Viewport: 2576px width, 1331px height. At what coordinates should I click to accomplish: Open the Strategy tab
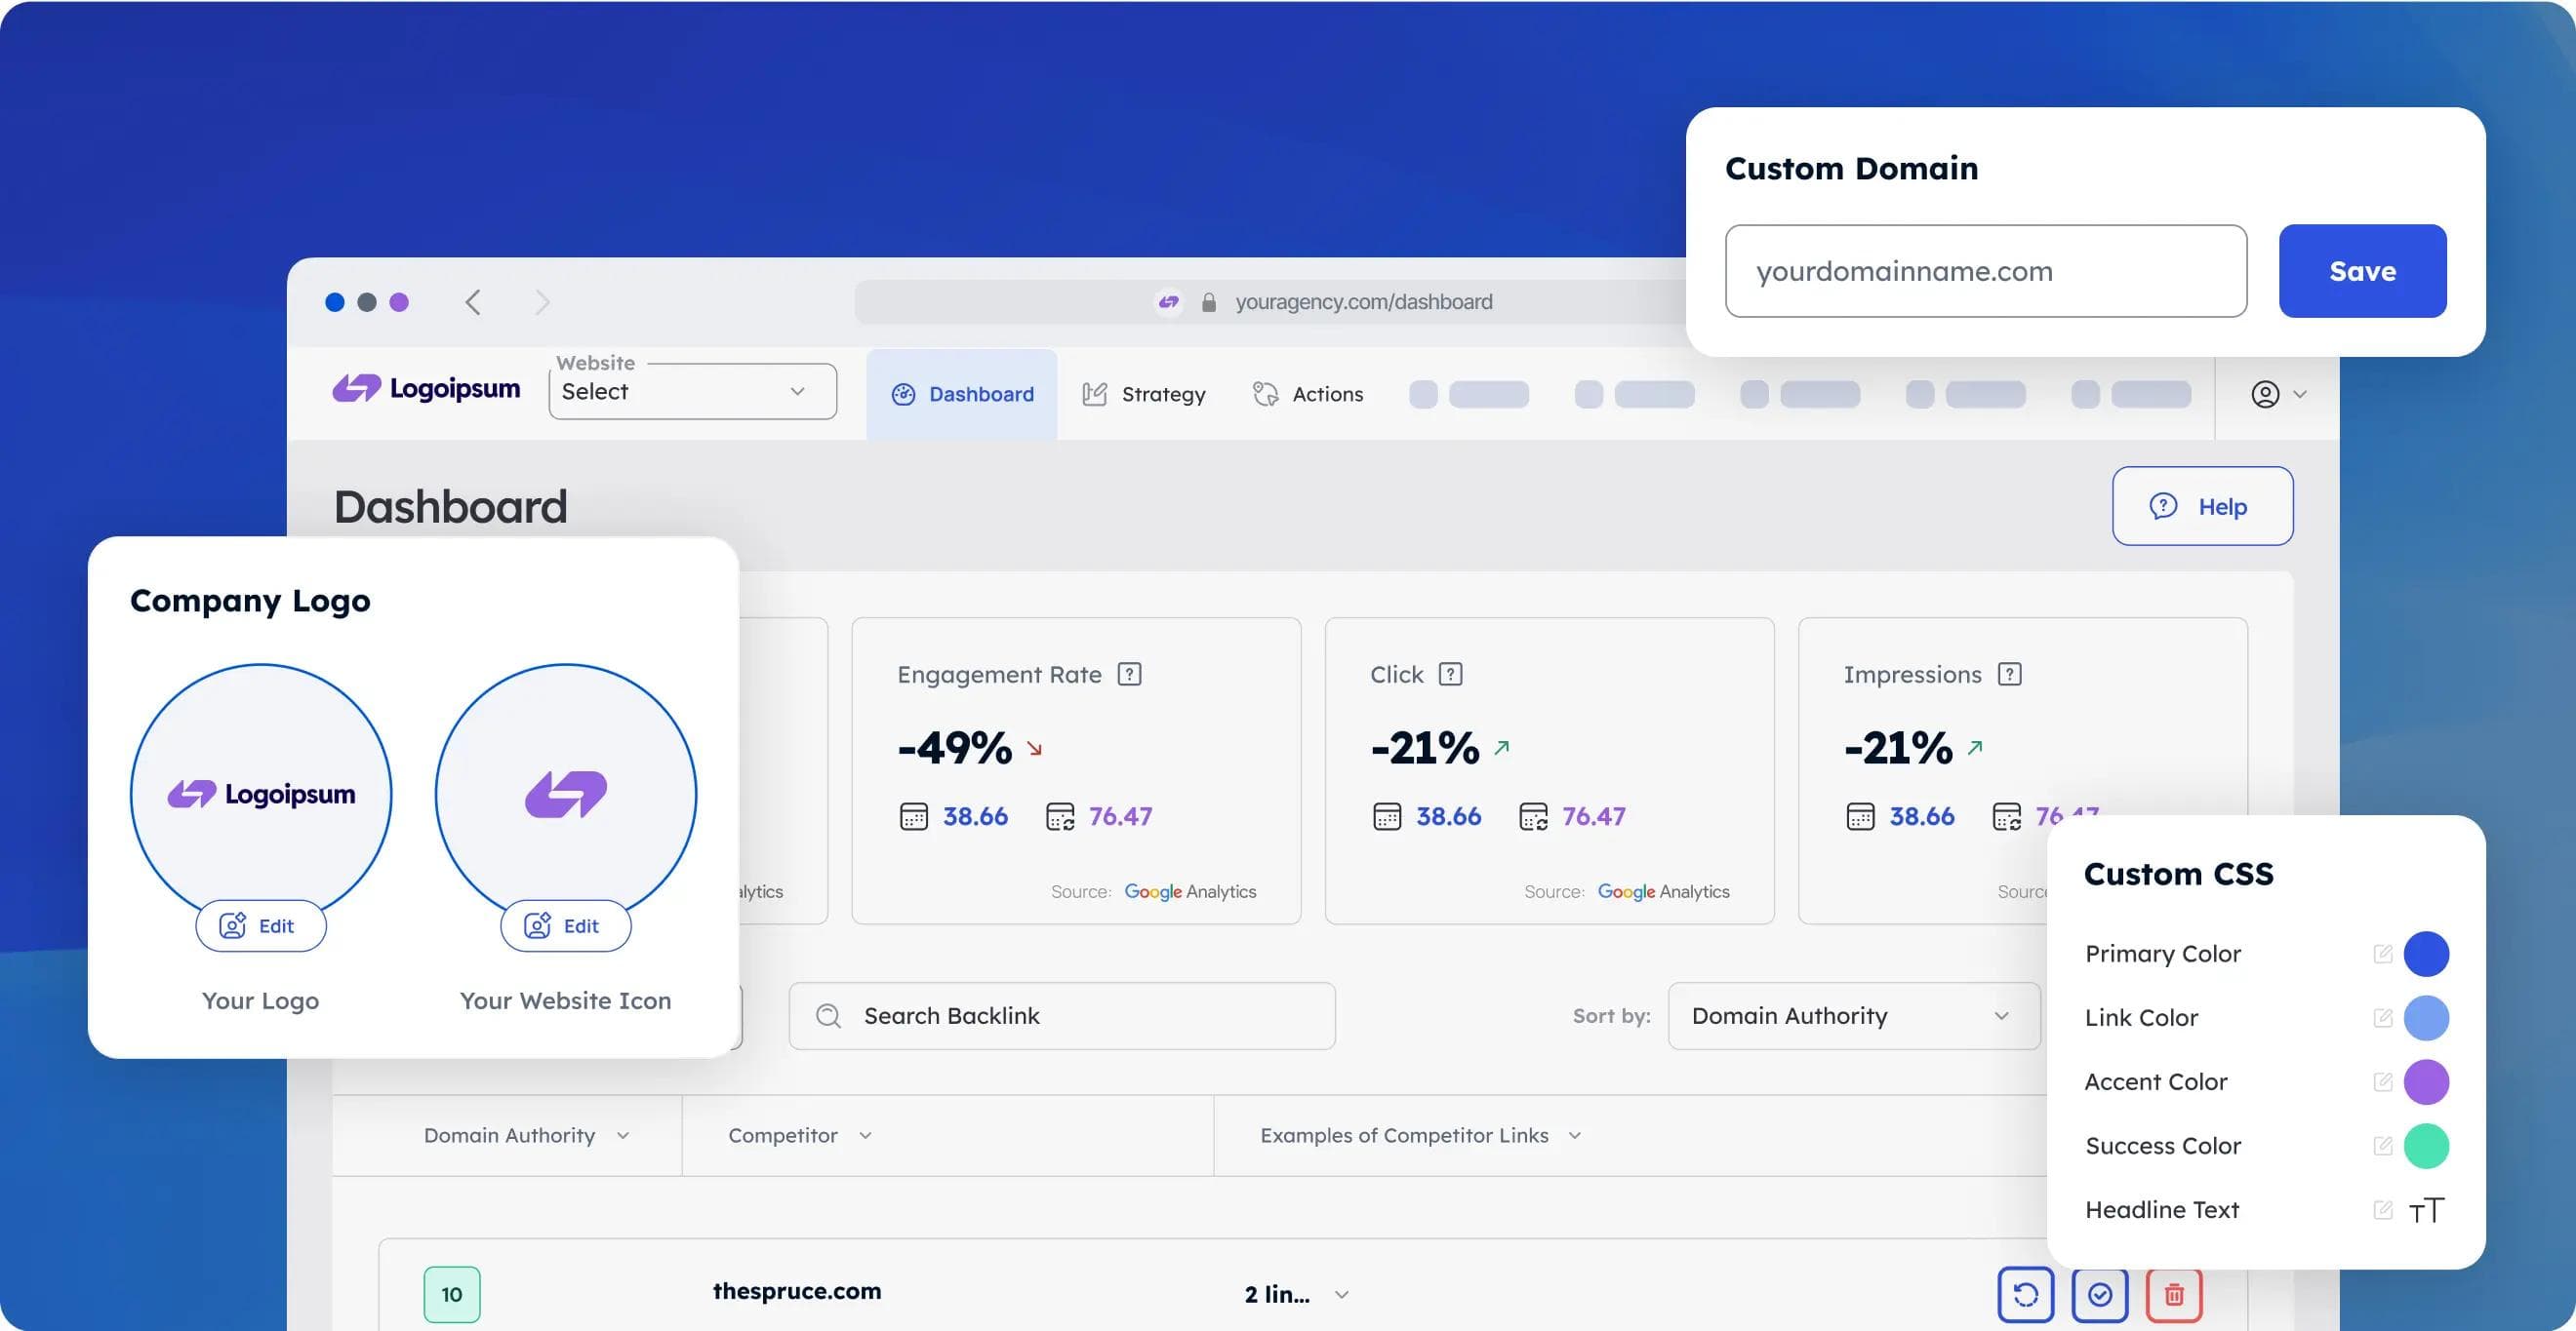1144,395
